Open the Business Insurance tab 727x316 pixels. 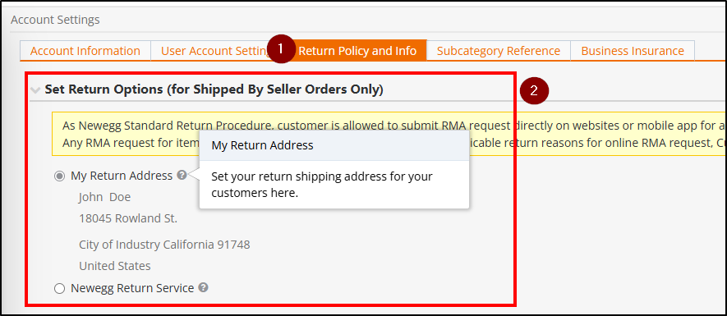click(x=633, y=51)
